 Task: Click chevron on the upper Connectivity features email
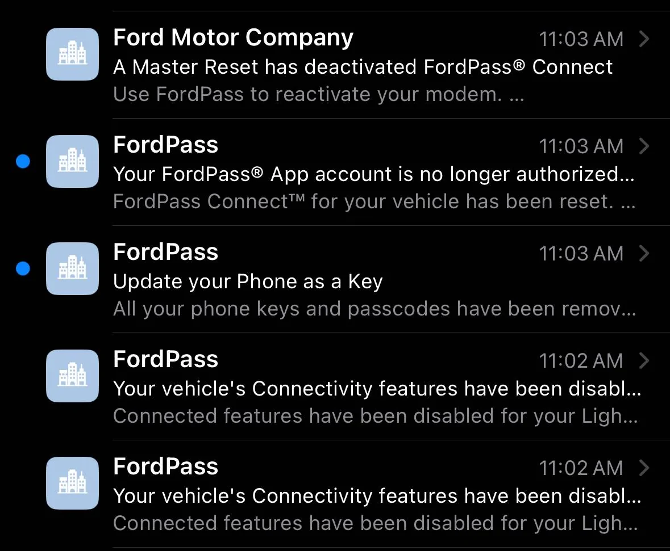[644, 360]
